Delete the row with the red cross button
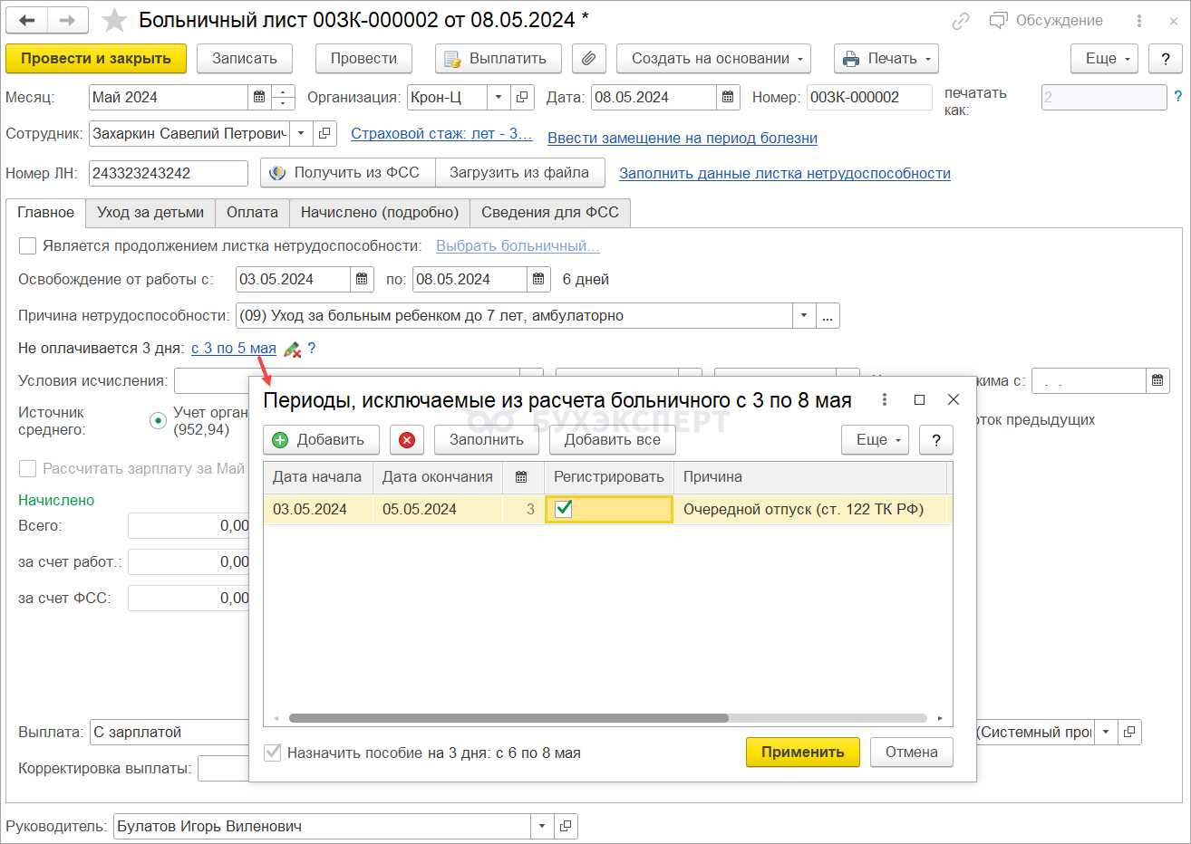Image resolution: width=1191 pixels, height=844 pixels. pyautogui.click(x=407, y=440)
